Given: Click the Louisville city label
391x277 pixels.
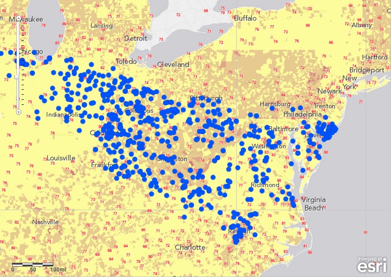Looking at the screenshot, I should pyautogui.click(x=61, y=158).
